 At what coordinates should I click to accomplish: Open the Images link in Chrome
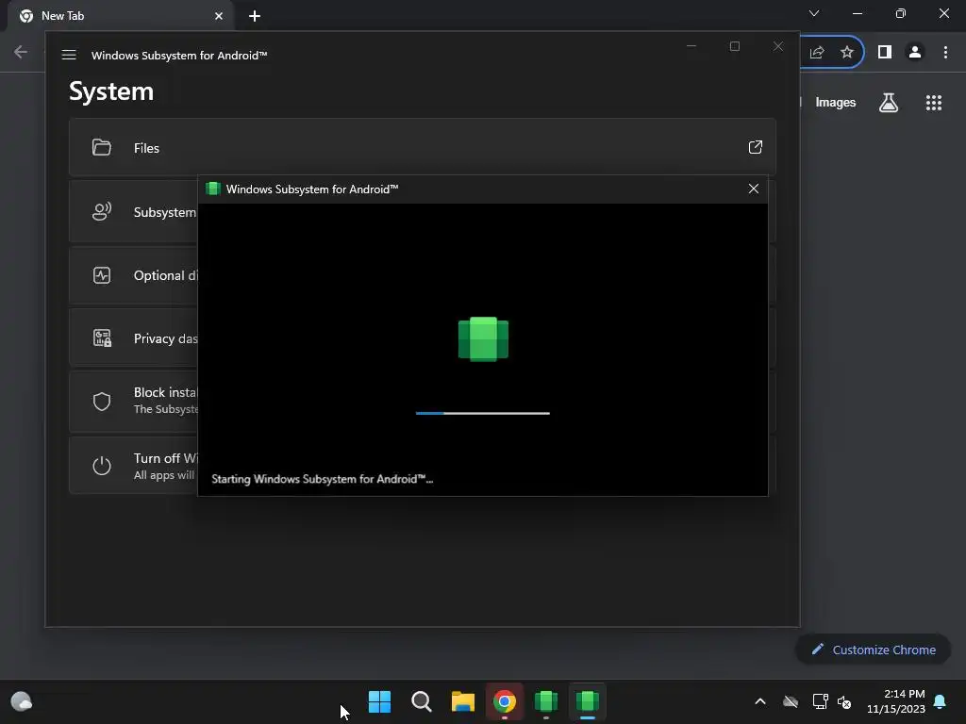[836, 103]
